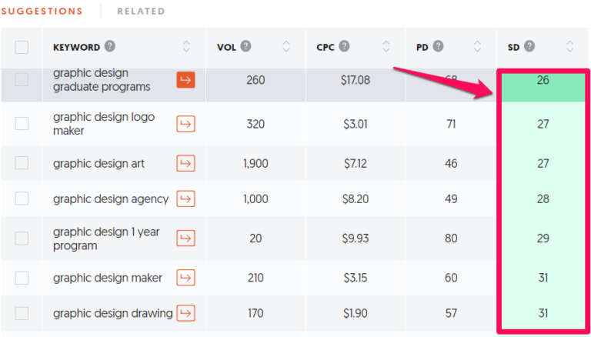The height and width of the screenshot is (337, 591).
Task: Open arrow icon for graphic design logo maker
Action: point(185,124)
